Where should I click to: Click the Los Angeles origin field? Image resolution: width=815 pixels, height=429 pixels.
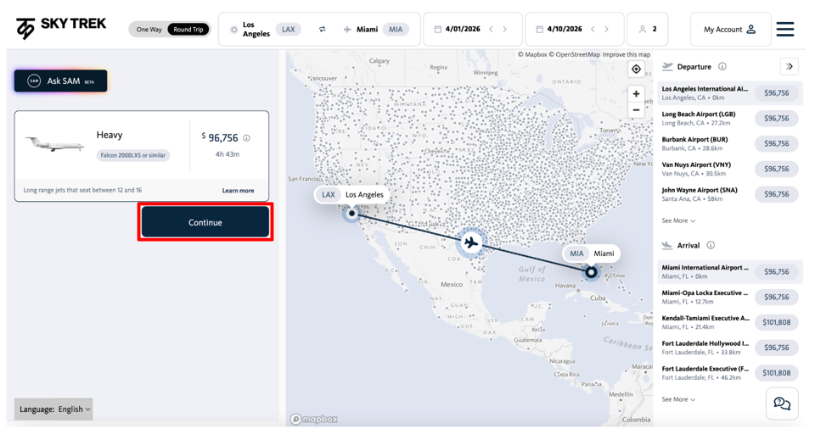(x=256, y=30)
